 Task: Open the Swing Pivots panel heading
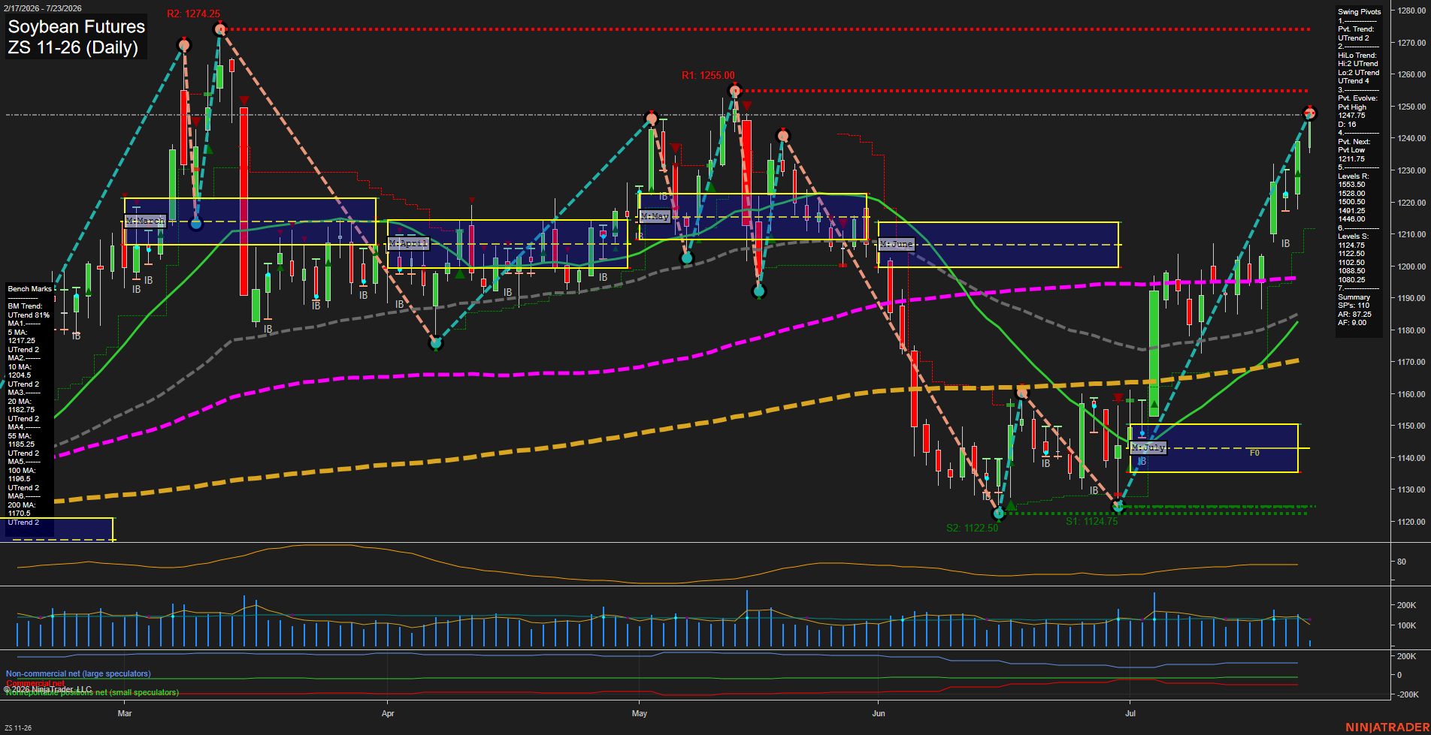(1360, 12)
